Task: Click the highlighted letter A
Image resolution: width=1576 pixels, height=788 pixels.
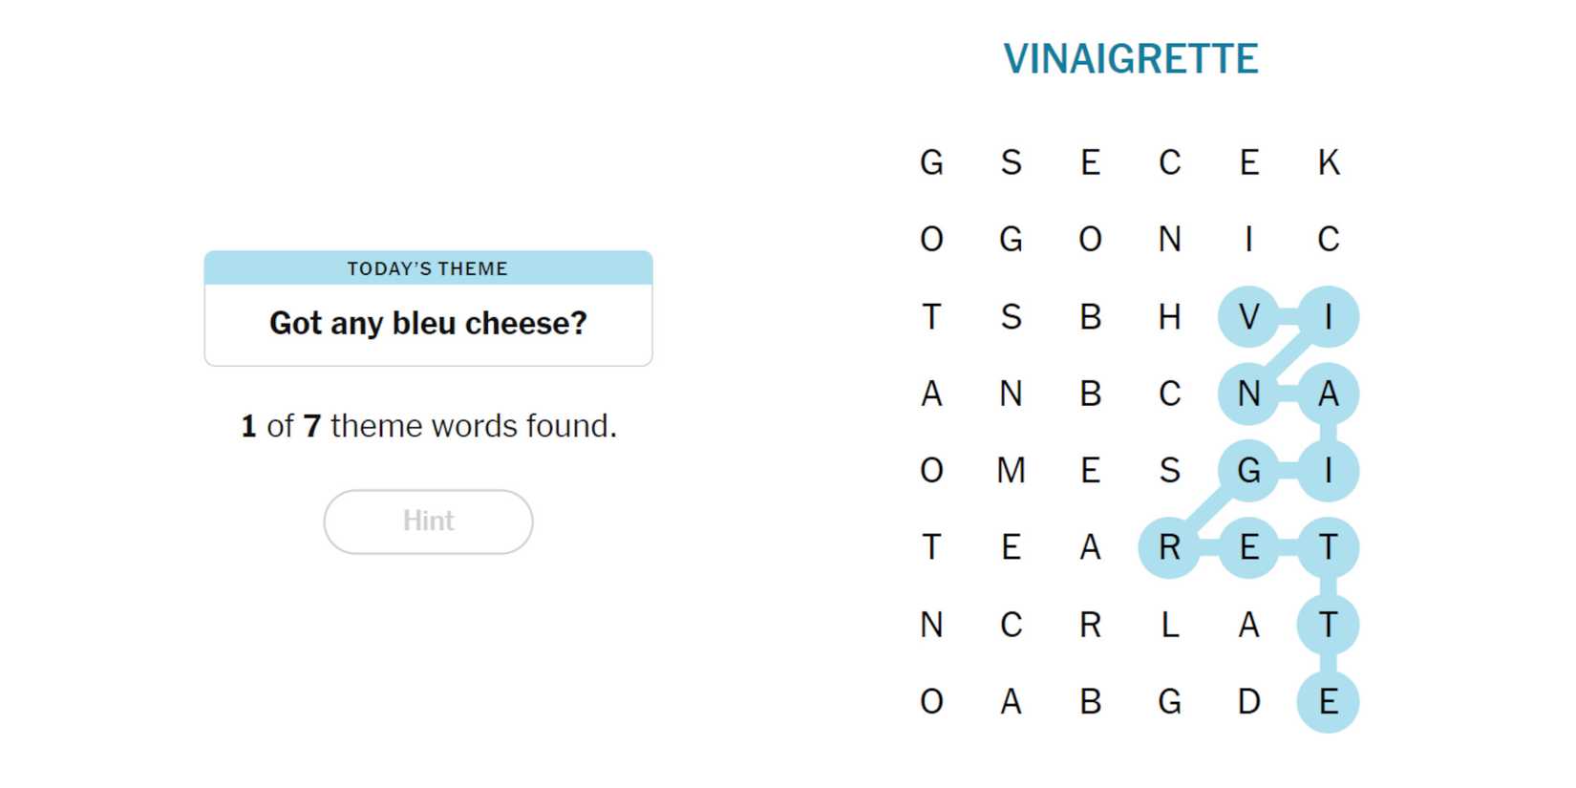Action: pos(1328,394)
